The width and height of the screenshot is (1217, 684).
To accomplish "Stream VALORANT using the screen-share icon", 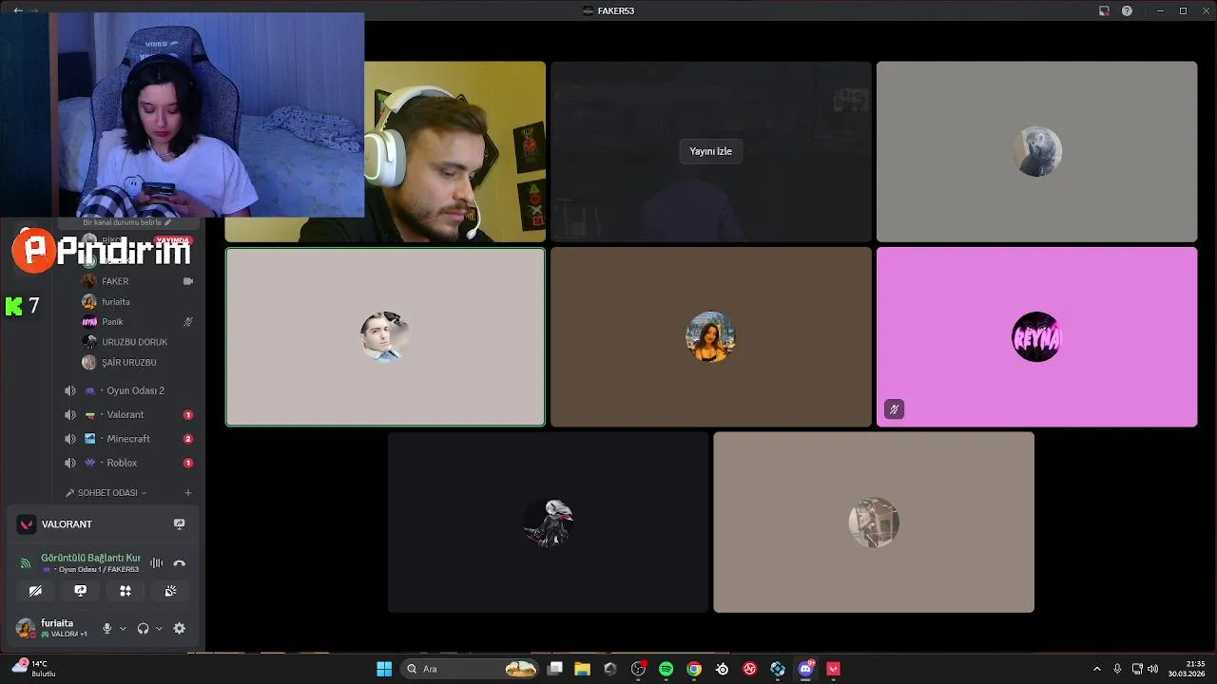I will pyautogui.click(x=179, y=524).
